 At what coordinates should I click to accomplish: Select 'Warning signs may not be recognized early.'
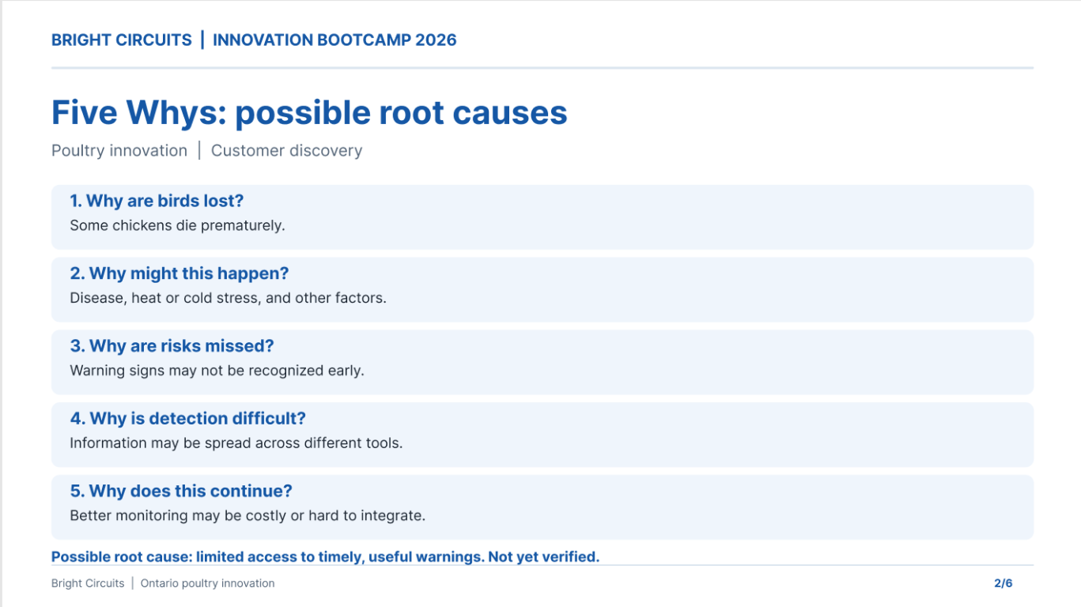click(217, 371)
